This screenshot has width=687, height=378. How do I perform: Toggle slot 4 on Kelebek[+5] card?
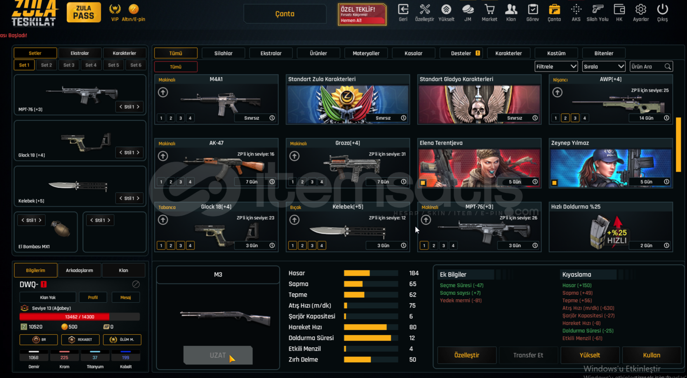point(322,246)
